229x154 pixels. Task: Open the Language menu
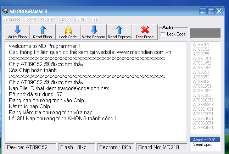coord(12,19)
